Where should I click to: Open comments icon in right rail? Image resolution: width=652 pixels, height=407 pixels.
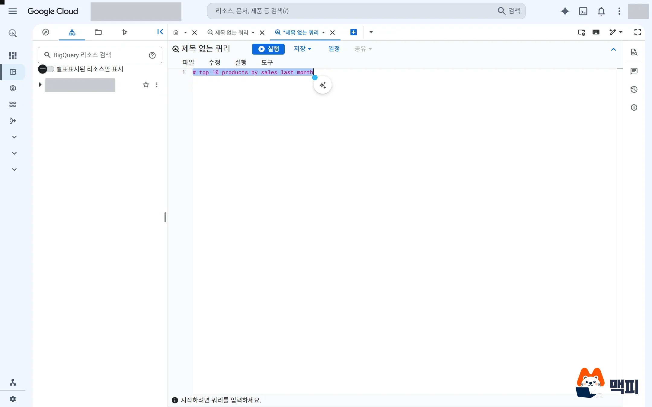click(x=634, y=71)
